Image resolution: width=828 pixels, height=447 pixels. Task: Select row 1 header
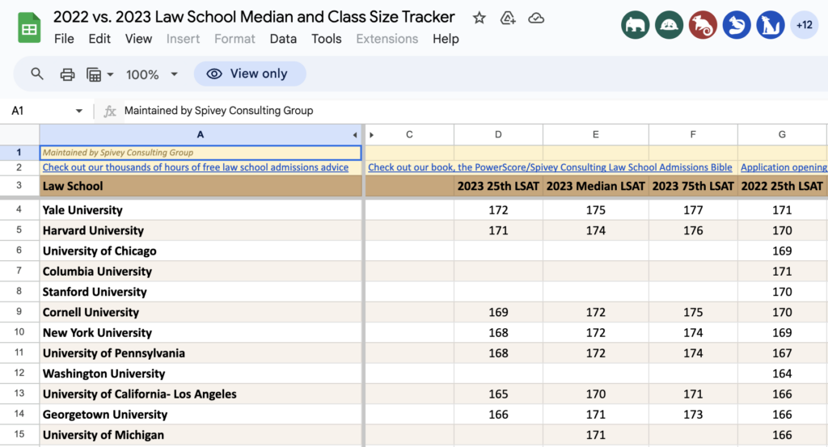(19, 153)
